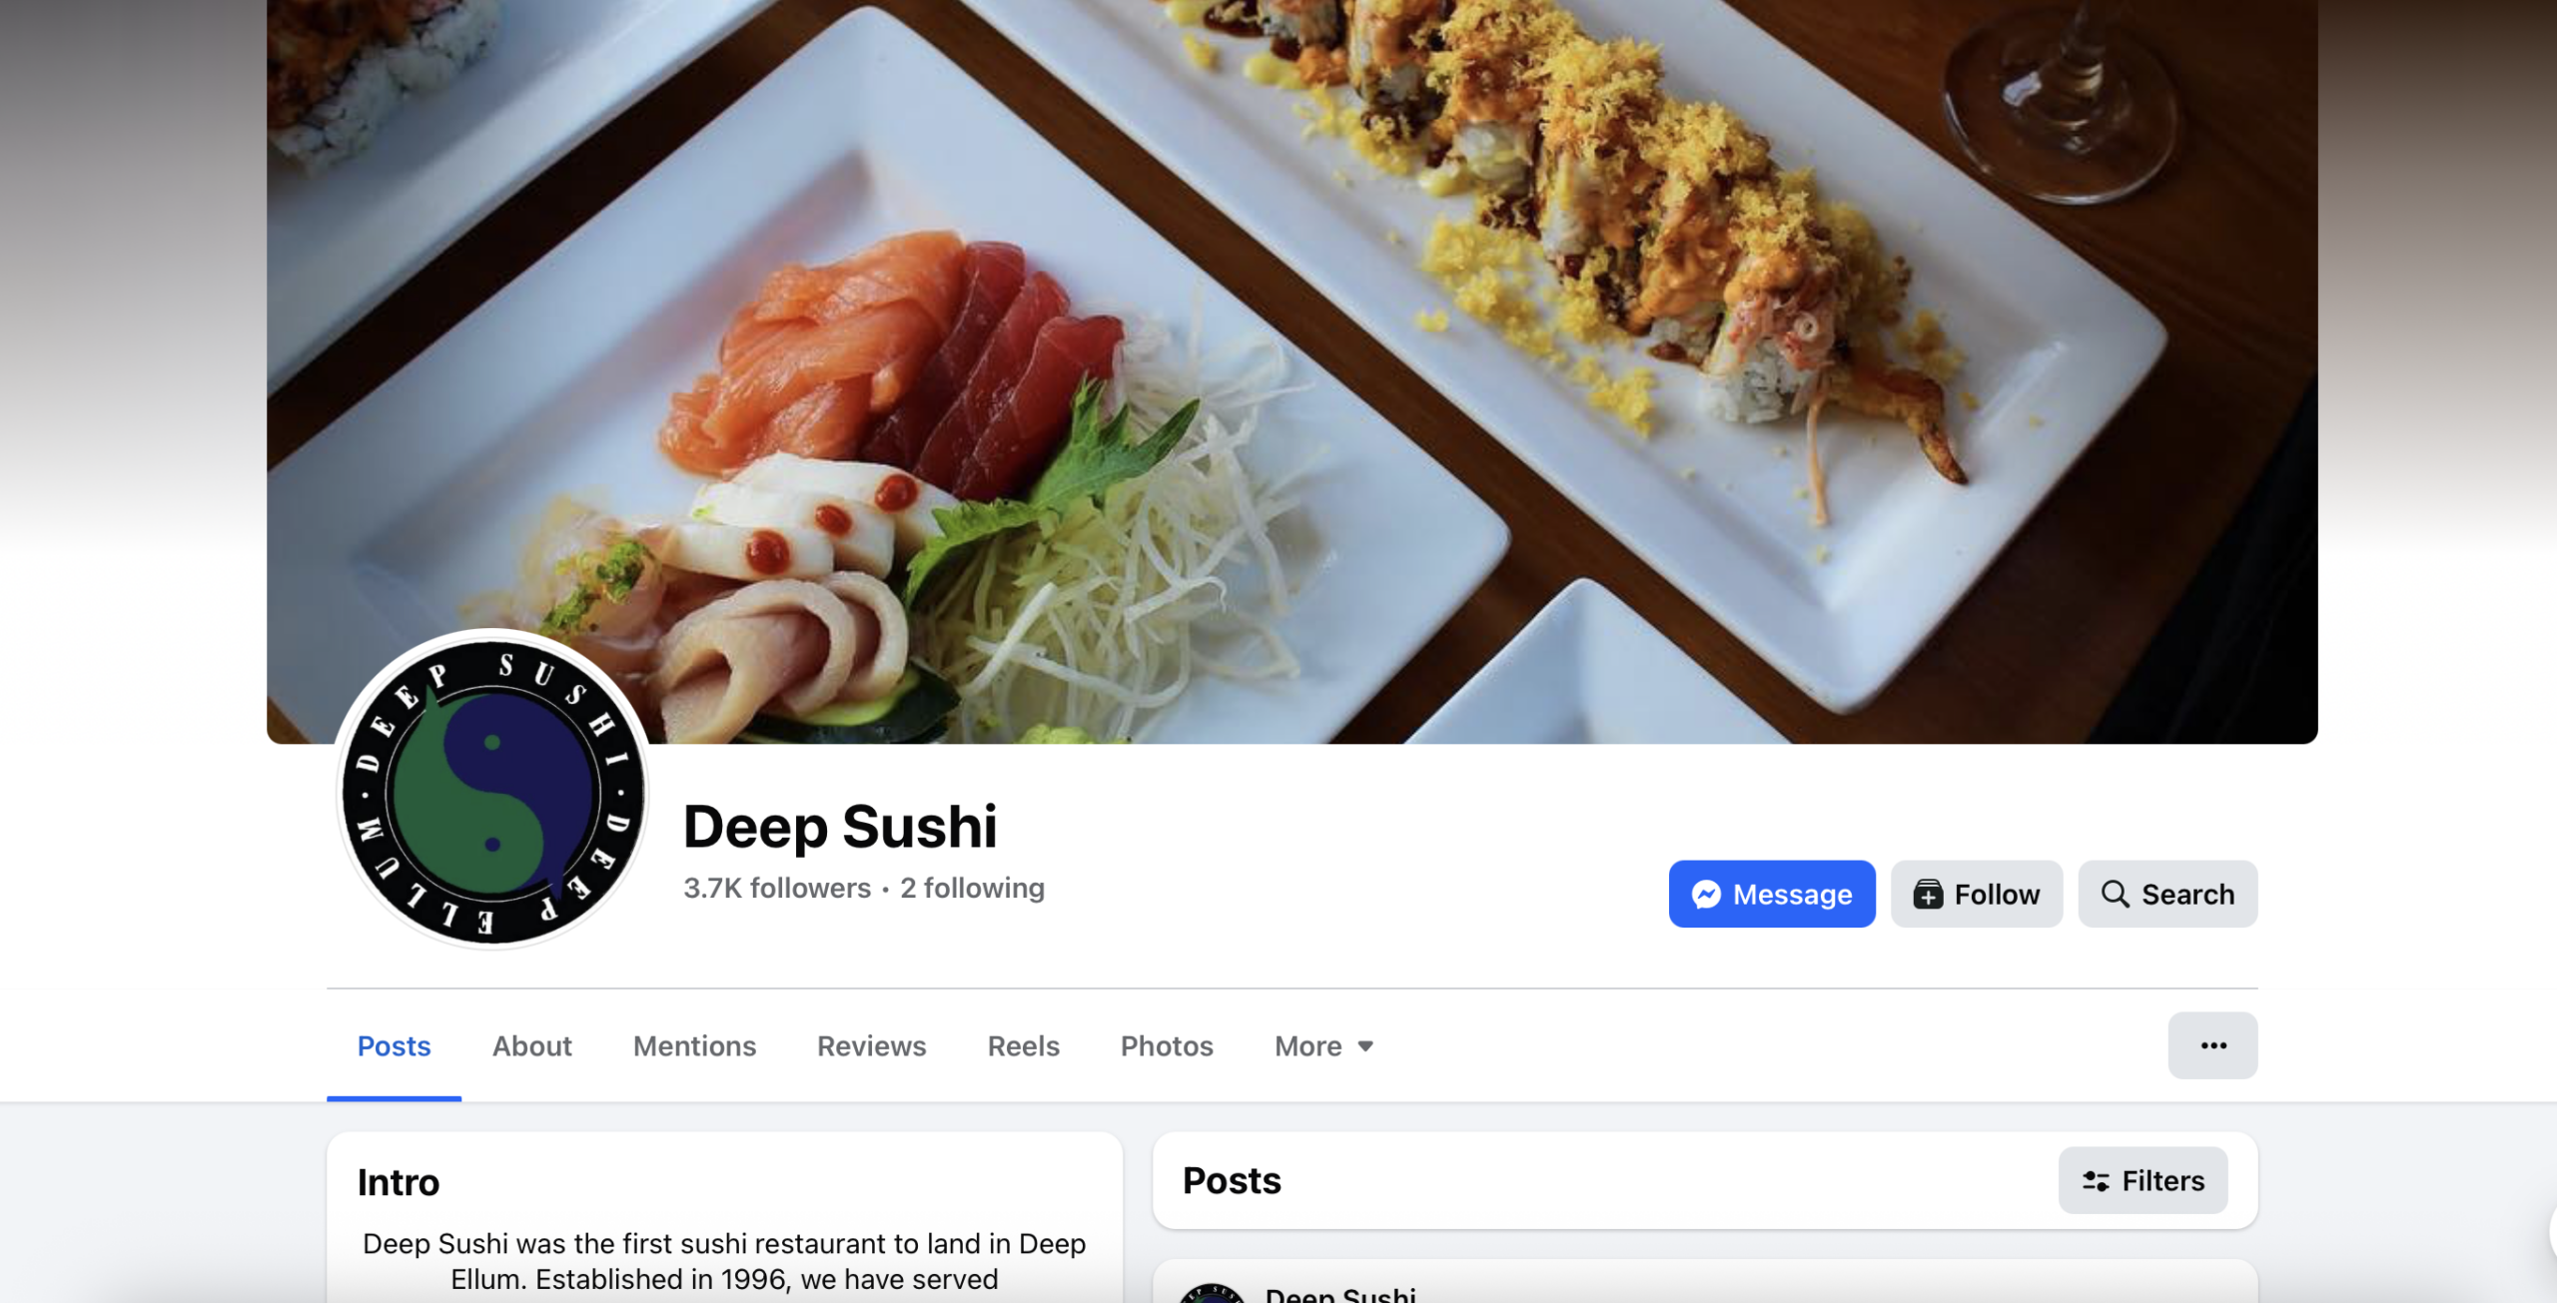Viewport: 2557px width, 1303px height.
Task: Click the Deep Sushi post author name
Action: [1340, 1294]
